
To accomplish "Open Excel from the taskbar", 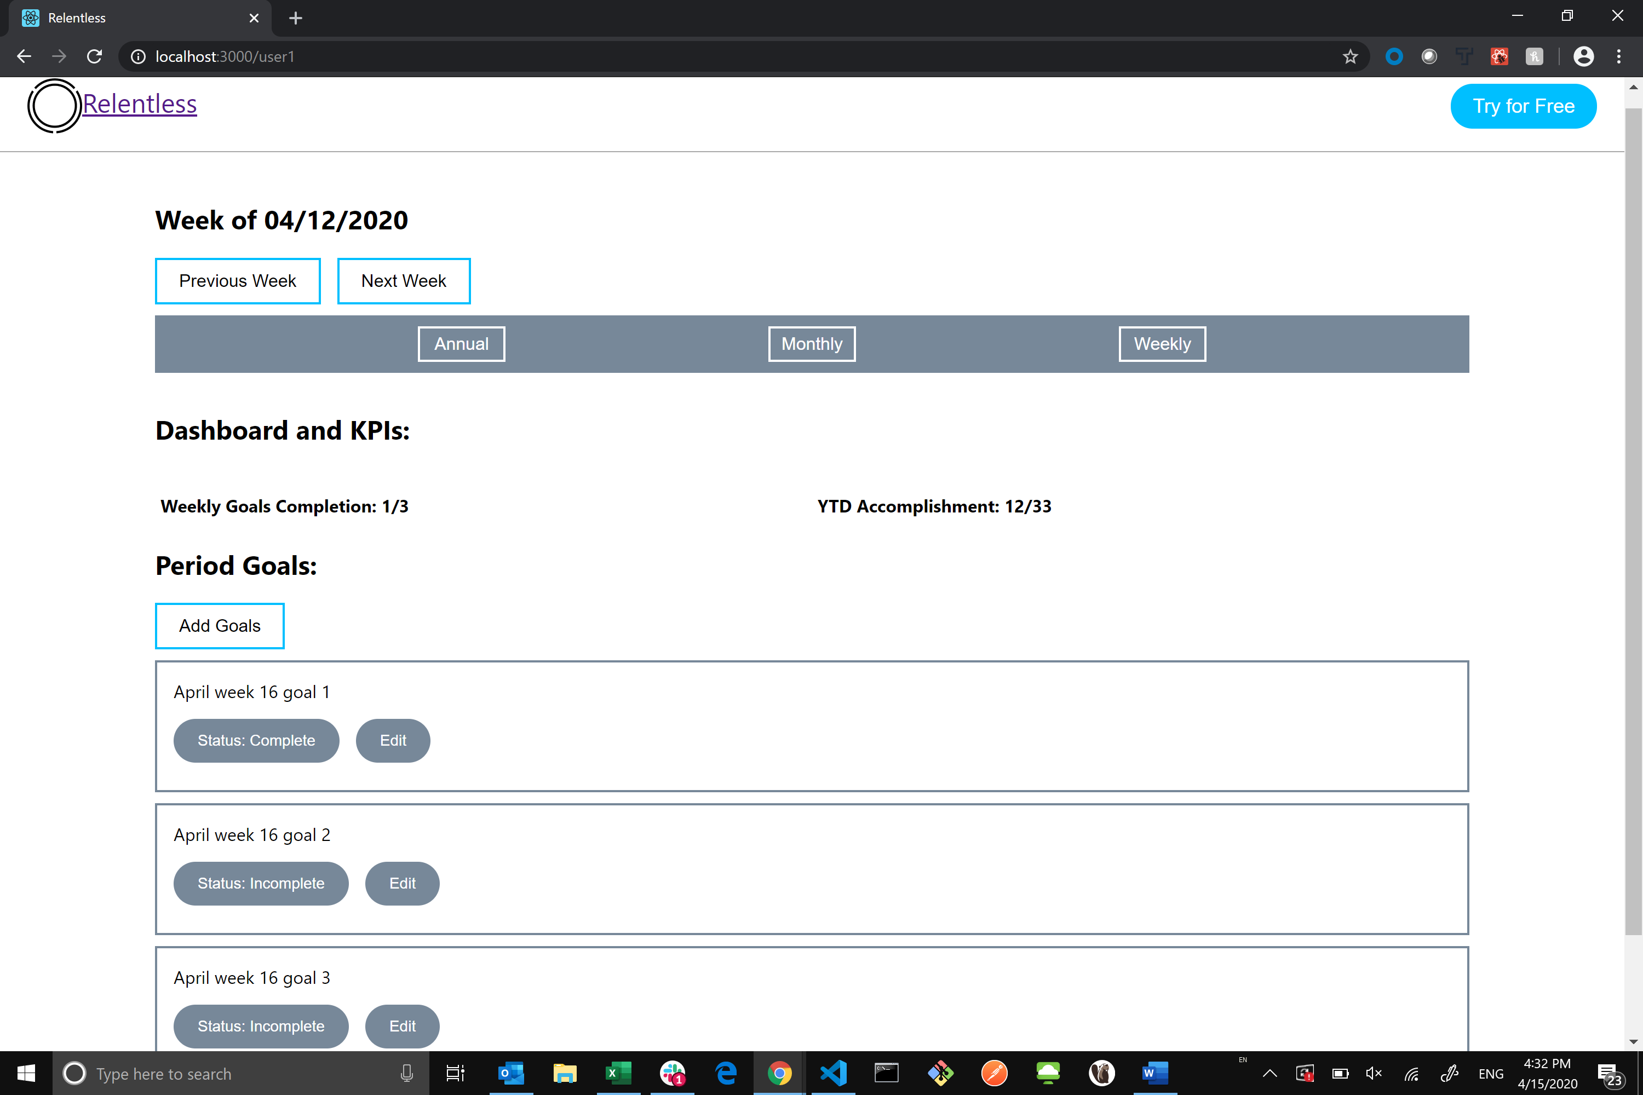I will tap(618, 1073).
